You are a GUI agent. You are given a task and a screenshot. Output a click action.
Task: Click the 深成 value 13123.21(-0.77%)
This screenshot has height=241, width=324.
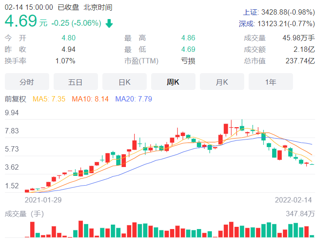point(286,24)
